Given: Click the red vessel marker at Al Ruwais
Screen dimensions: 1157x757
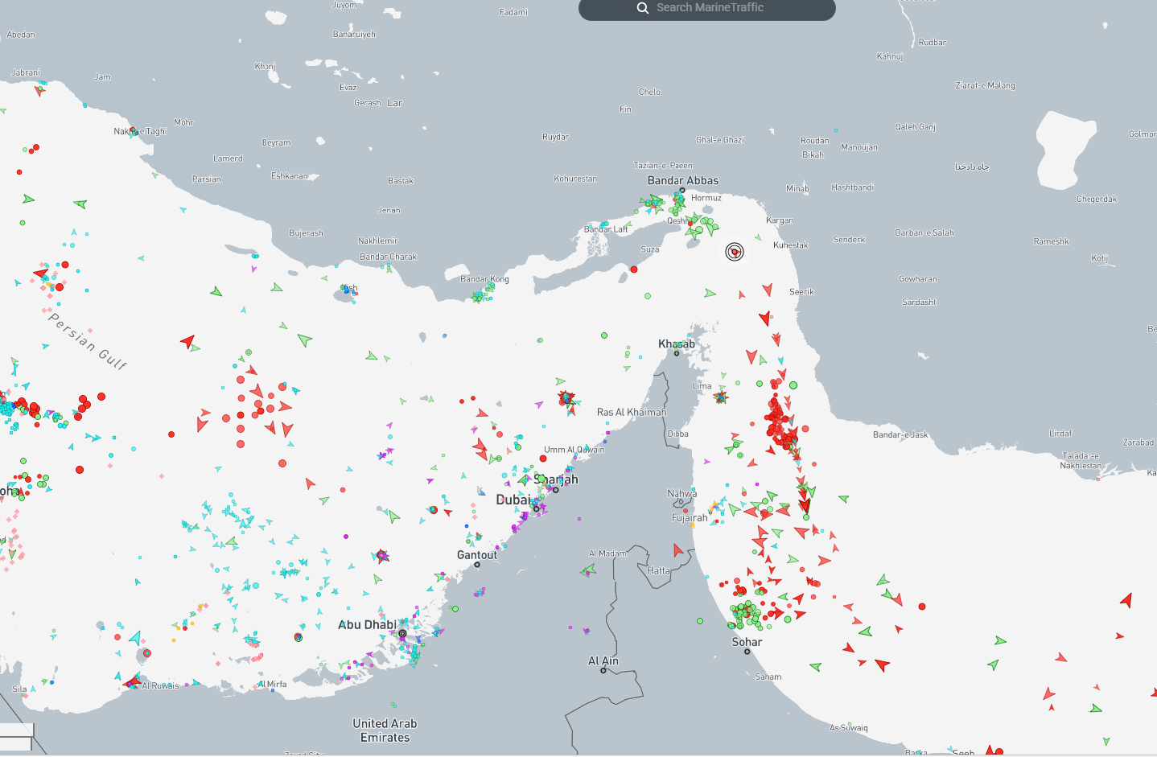Looking at the screenshot, I should click(133, 683).
